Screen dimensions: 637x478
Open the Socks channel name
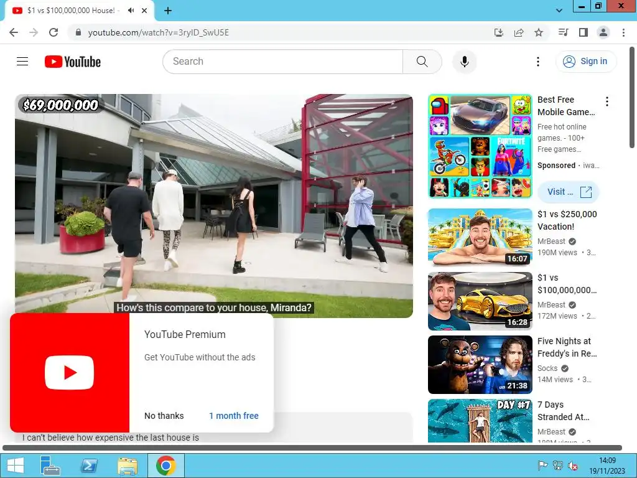pyautogui.click(x=547, y=368)
